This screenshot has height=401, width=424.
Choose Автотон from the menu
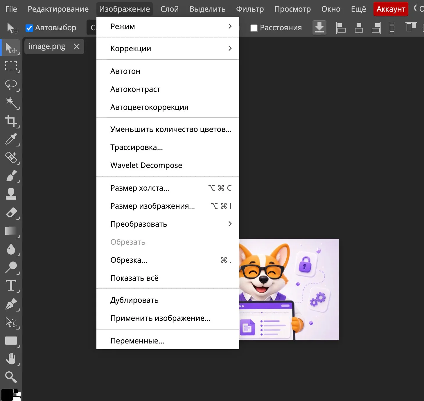click(168, 71)
